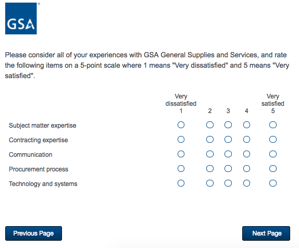
Task: Select 3 for Subject matter expertise
Action: (228, 125)
